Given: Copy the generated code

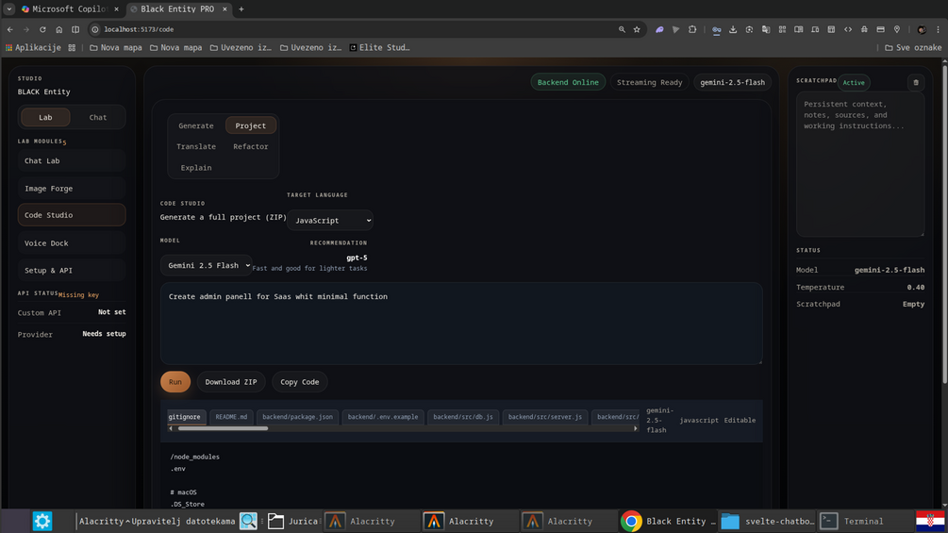Looking at the screenshot, I should click(299, 382).
